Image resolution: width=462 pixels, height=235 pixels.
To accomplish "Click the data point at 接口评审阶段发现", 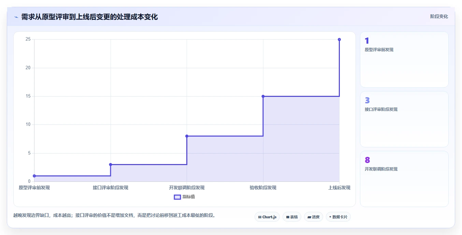I will click(111, 164).
